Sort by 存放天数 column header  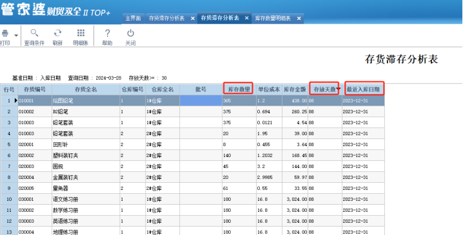325,89
